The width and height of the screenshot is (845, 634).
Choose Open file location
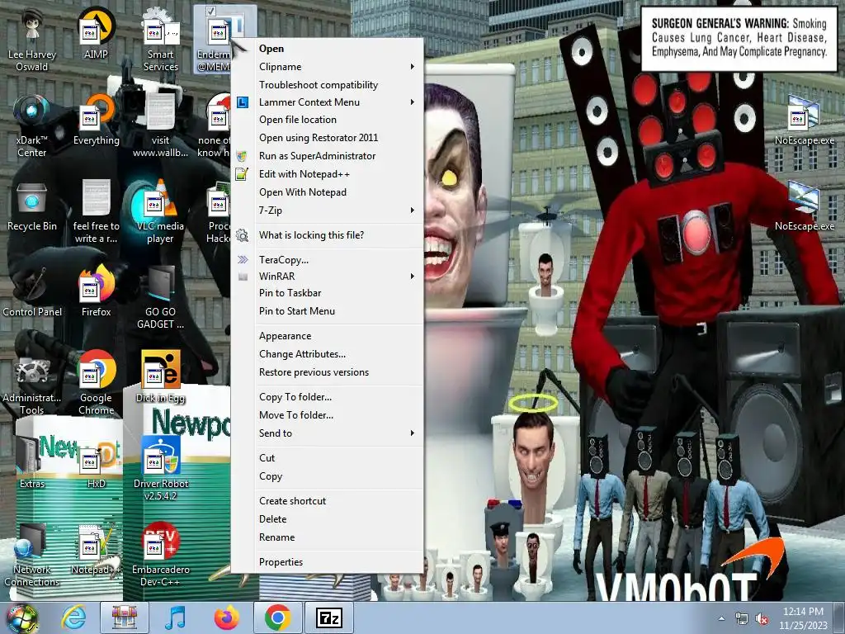[328, 120]
